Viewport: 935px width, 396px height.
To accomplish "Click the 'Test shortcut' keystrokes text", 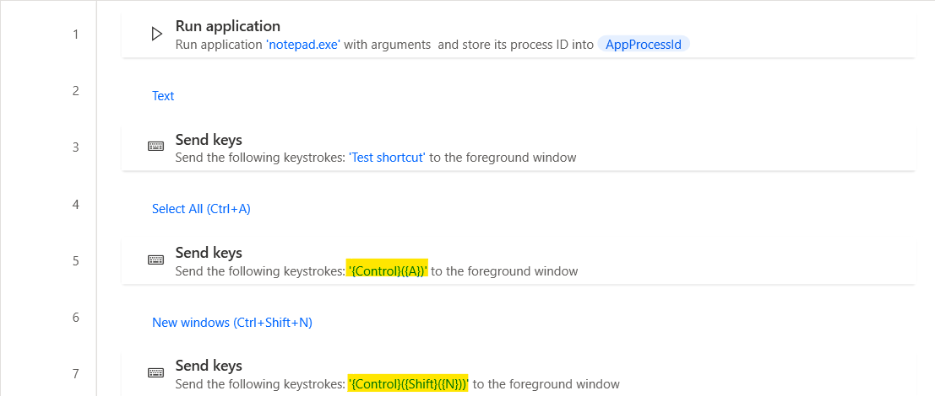I will pos(387,158).
